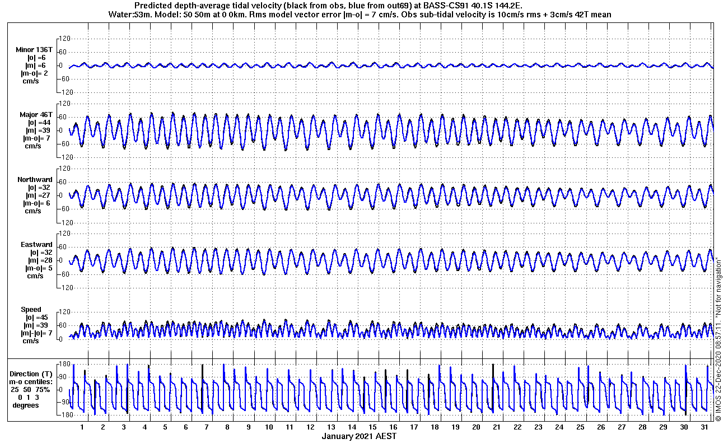Click the day 26 label on the date axis
This screenshot has height=448, width=728.
coord(600,427)
